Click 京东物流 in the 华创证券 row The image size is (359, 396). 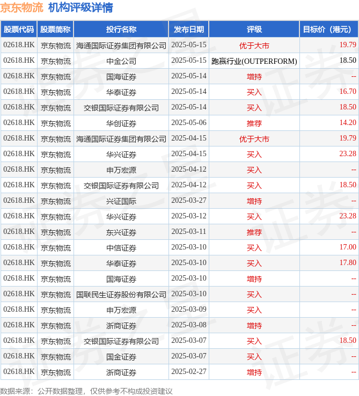click(56, 123)
